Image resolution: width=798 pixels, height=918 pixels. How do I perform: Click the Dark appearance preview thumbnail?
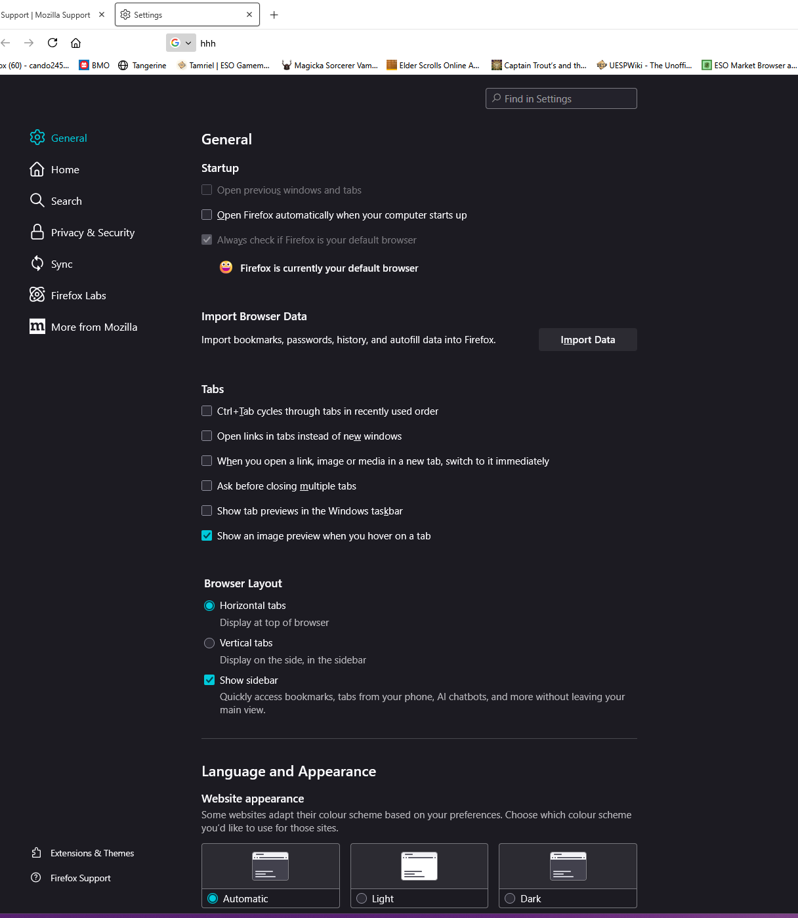point(568,866)
